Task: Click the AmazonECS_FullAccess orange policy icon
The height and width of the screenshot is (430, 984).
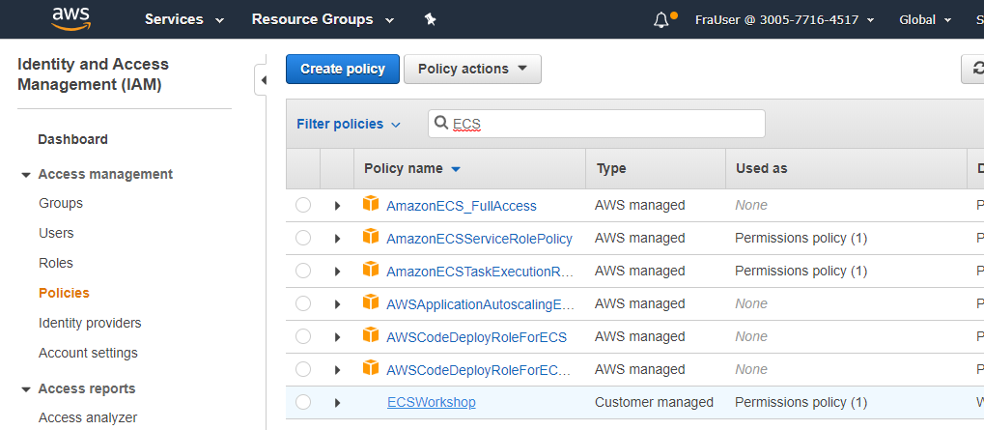Action: (371, 205)
